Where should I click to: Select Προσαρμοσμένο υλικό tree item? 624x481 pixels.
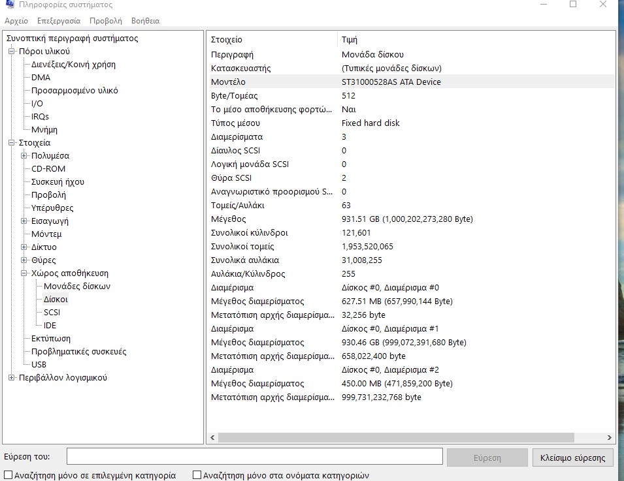[x=75, y=91]
